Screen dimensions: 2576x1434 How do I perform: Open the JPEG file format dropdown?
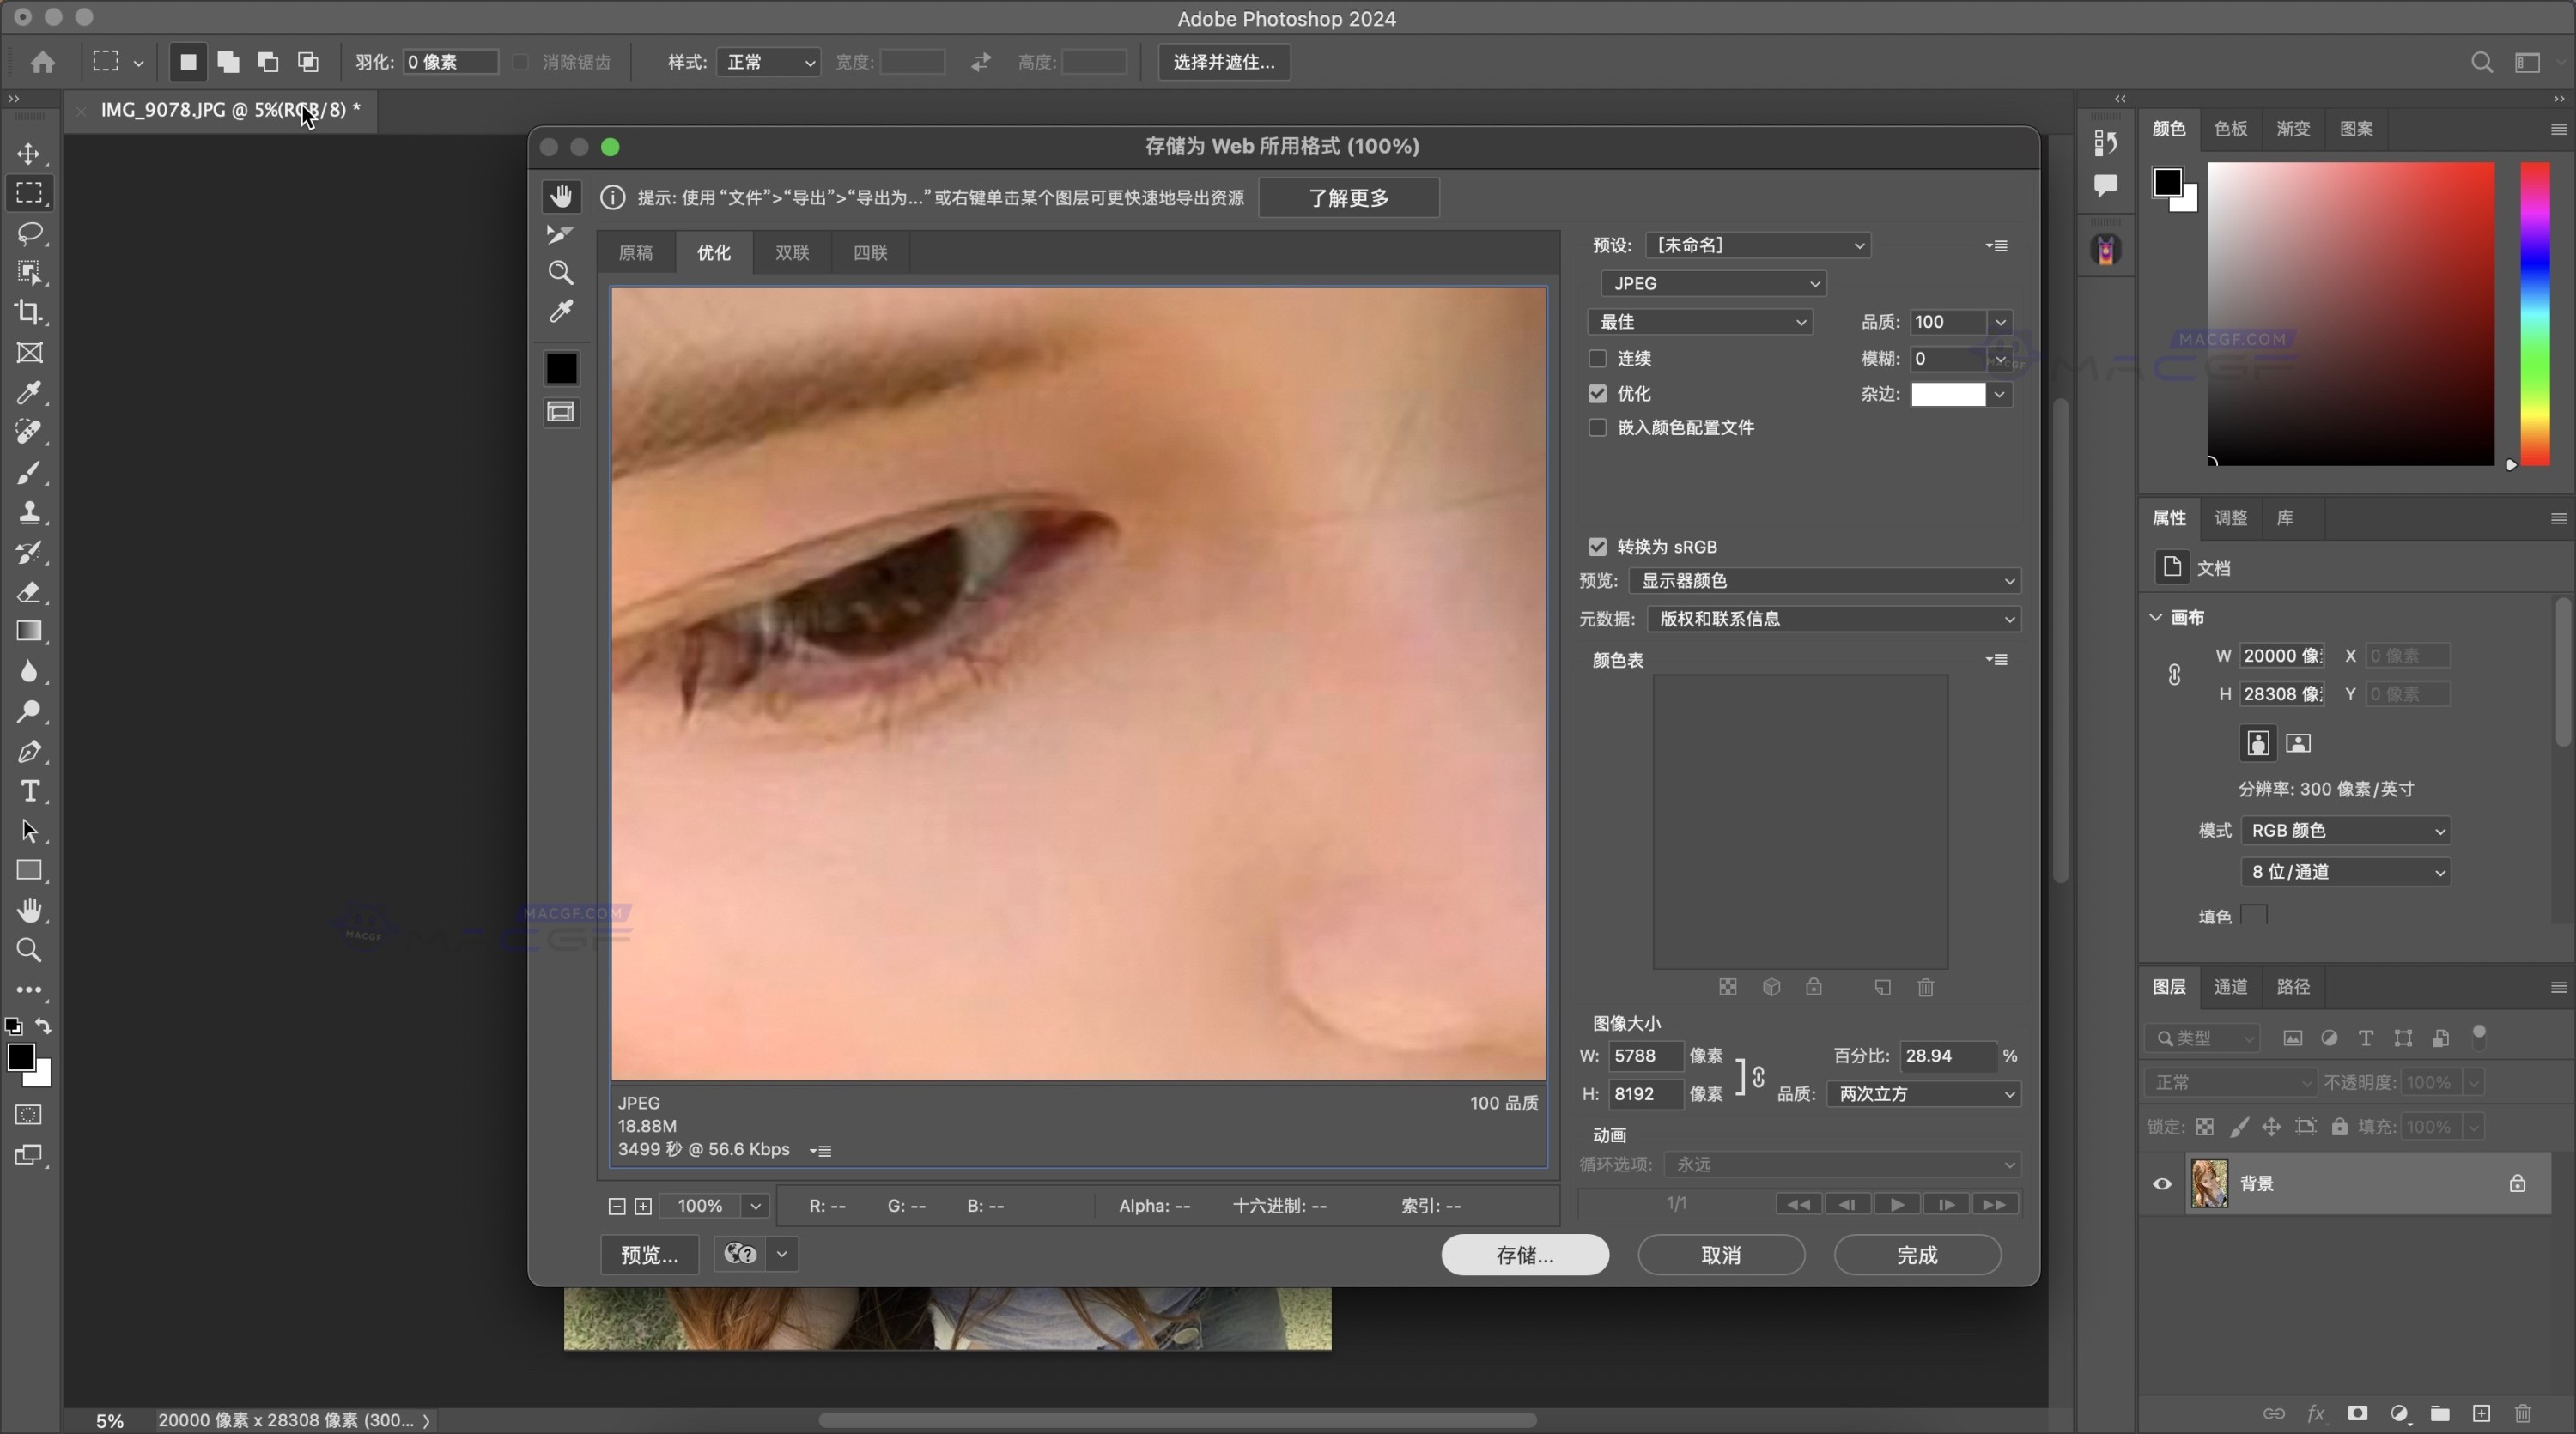point(1713,284)
